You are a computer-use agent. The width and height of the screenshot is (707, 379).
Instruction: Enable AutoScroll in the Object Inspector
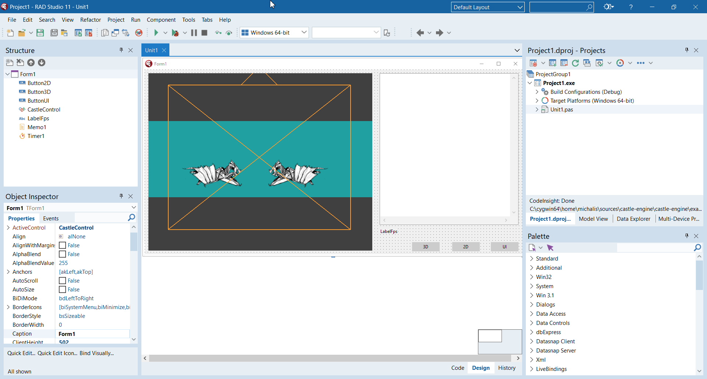[62, 280]
